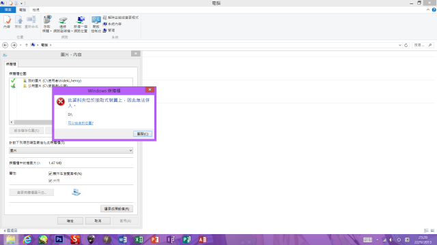
Task: Switch to large icons view in status bar
Action: coord(432,231)
